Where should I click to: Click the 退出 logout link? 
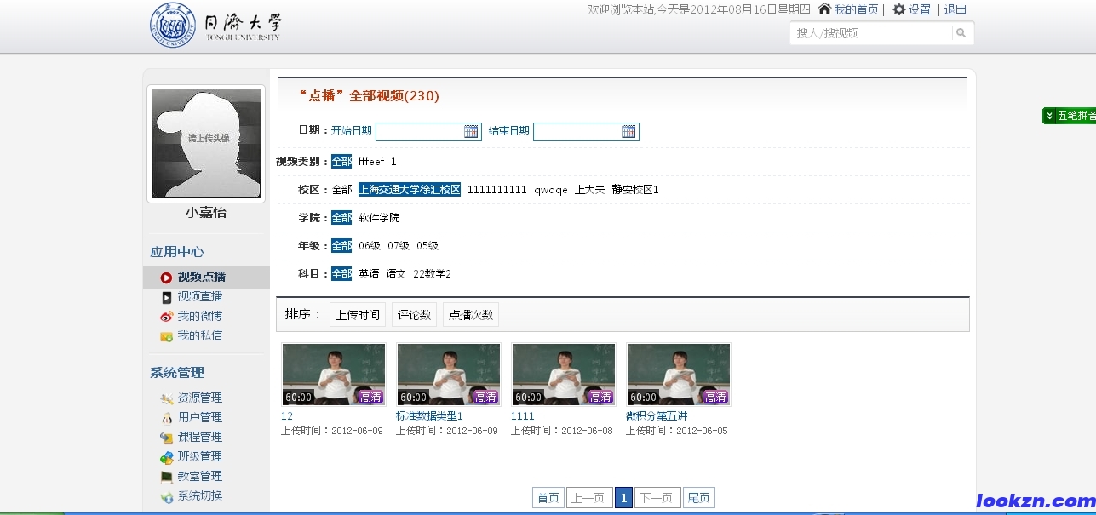[955, 9]
